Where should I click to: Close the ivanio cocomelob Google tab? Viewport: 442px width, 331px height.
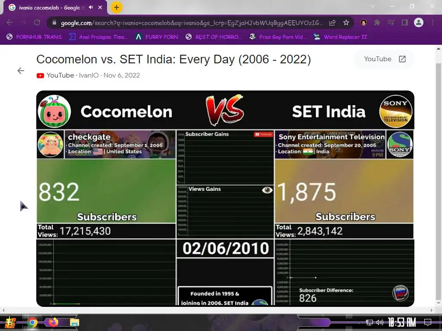[x=100, y=7]
